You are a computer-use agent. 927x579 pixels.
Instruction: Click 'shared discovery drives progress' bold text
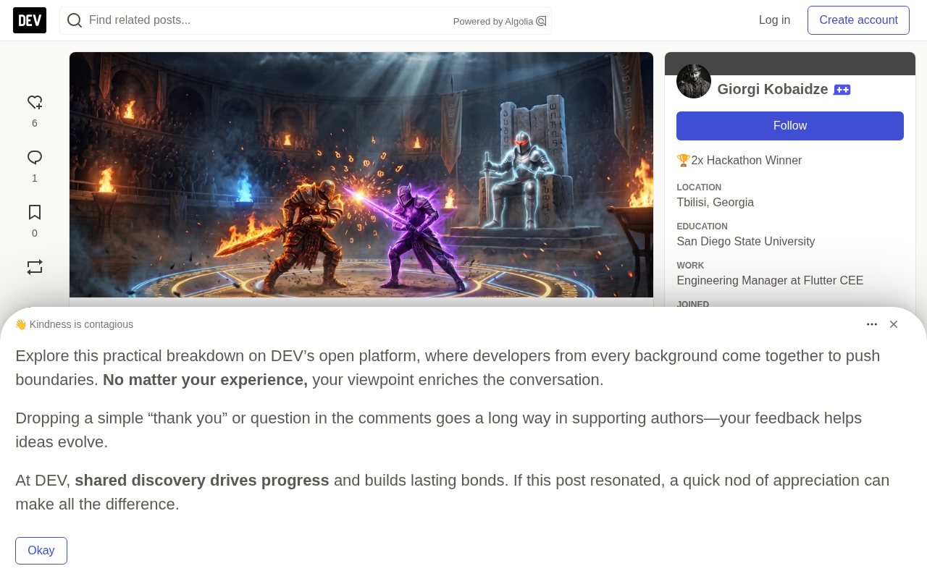[x=202, y=481]
